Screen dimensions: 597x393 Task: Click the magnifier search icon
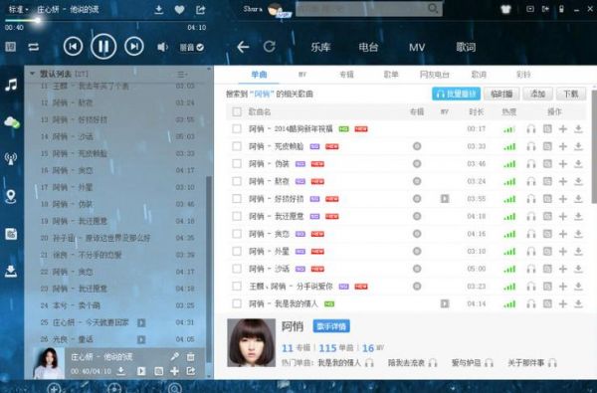pyautogui.click(x=433, y=8)
